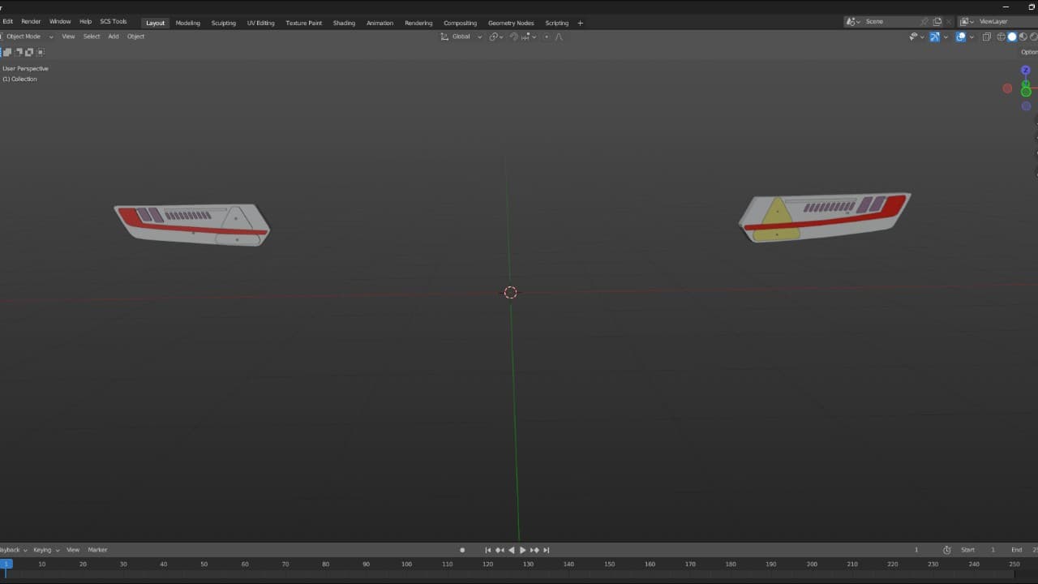Open the Global transform orientation dropdown
Screen dimensions: 1038x584
click(461, 36)
